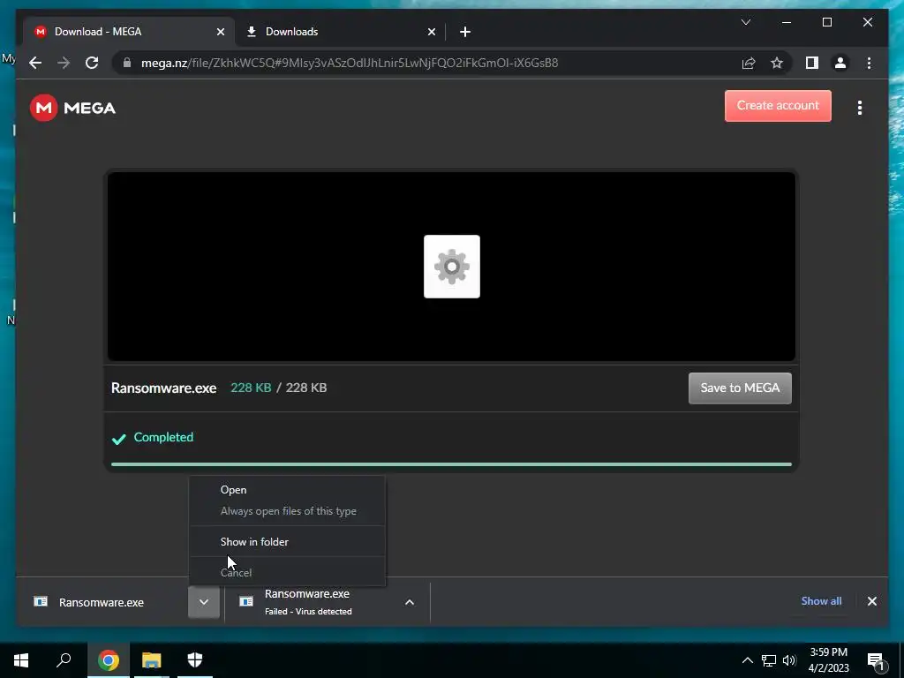Open Windows Security from taskbar
The width and height of the screenshot is (904, 678).
pyautogui.click(x=195, y=660)
